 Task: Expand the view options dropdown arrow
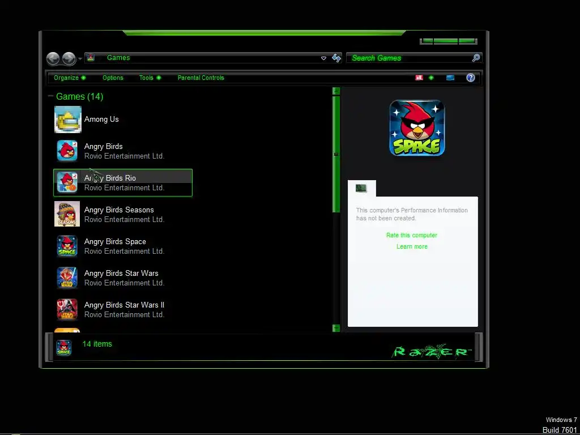pyautogui.click(x=431, y=78)
